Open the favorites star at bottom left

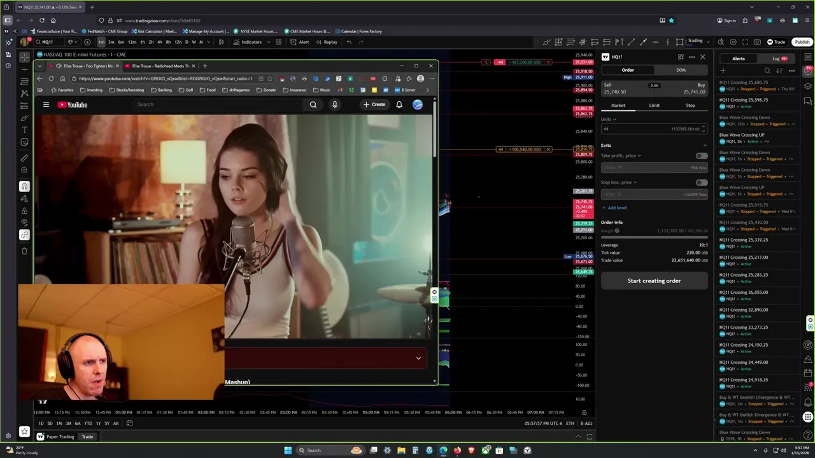point(24,431)
